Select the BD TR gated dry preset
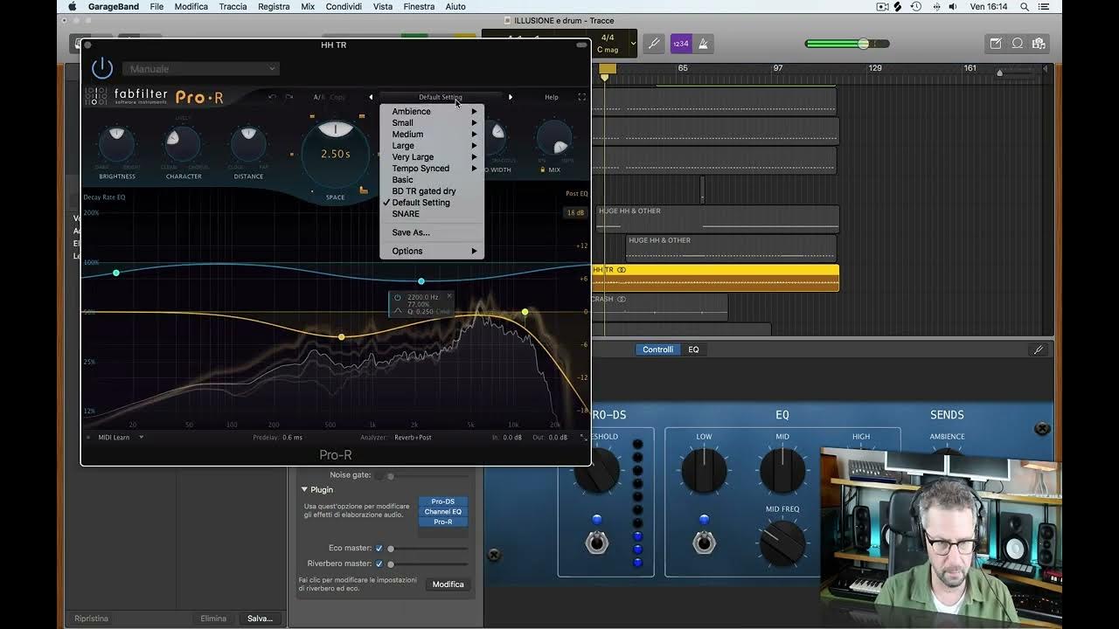 tap(432, 191)
